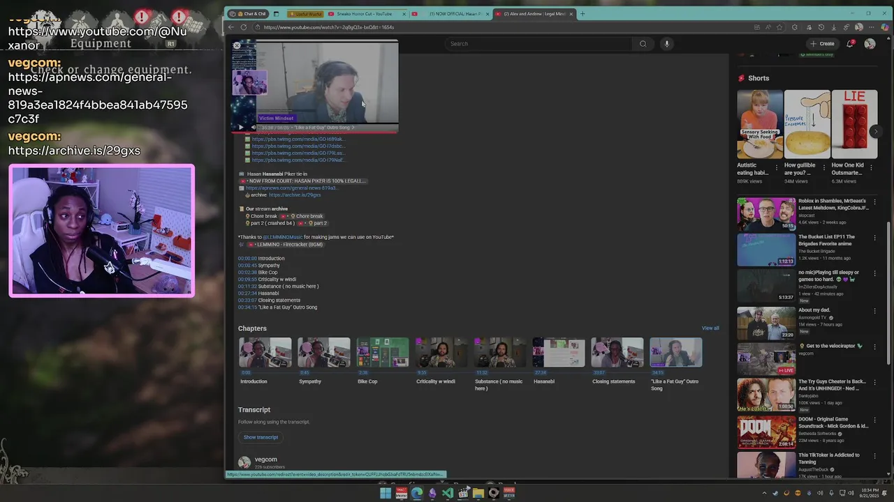The image size is (894, 502).
Task: Open the "Like a Fat Guy" chapter label
Action: pos(323,128)
